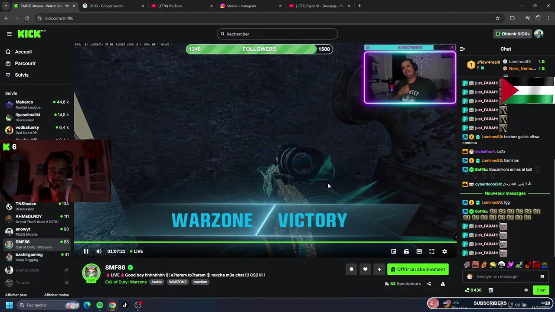Open Maherco channel in followed list
The width and height of the screenshot is (555, 312).
click(37, 104)
